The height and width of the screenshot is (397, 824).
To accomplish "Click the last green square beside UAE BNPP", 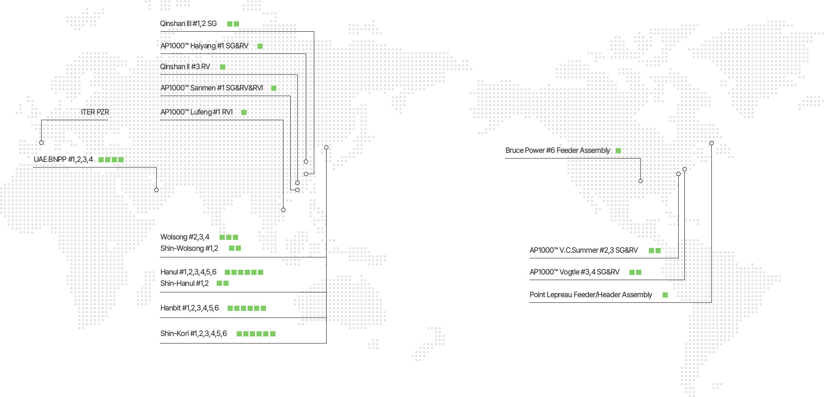I will pyautogui.click(x=121, y=159).
